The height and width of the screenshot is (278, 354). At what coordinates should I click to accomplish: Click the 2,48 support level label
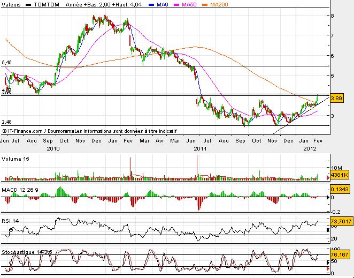pyautogui.click(x=6, y=122)
